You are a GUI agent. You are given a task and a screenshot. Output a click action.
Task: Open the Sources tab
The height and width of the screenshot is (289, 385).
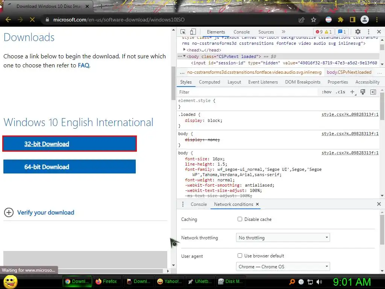point(266,32)
